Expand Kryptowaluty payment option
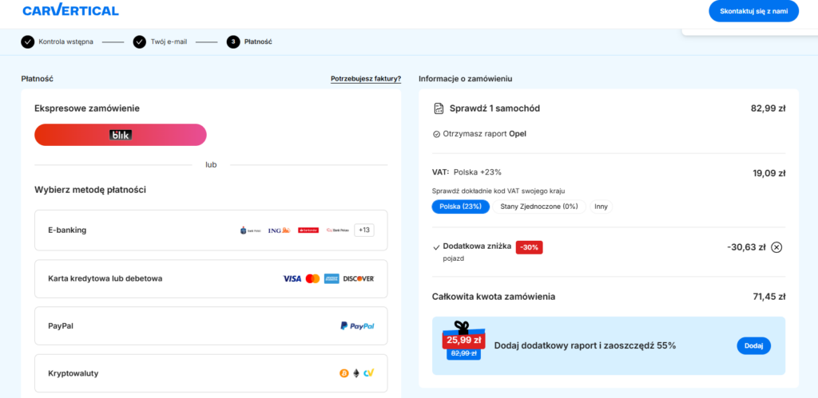Viewport: 818px width, 398px height. pyautogui.click(x=73, y=373)
